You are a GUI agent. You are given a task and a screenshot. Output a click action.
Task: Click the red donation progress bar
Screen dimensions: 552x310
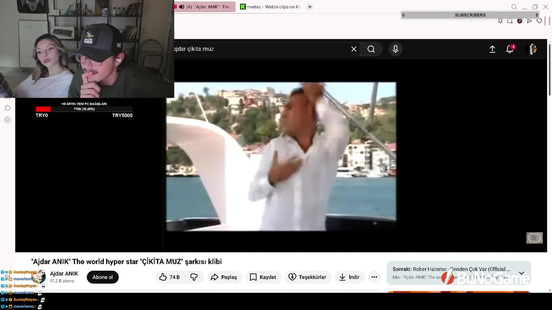pos(43,109)
